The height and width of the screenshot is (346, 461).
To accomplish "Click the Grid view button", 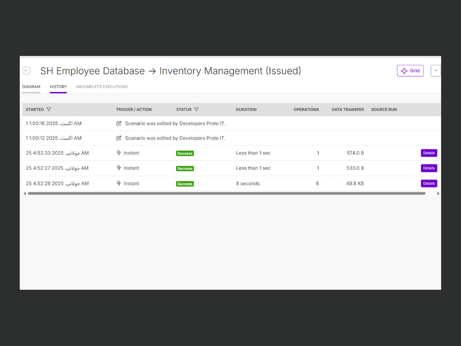I will [x=410, y=71].
